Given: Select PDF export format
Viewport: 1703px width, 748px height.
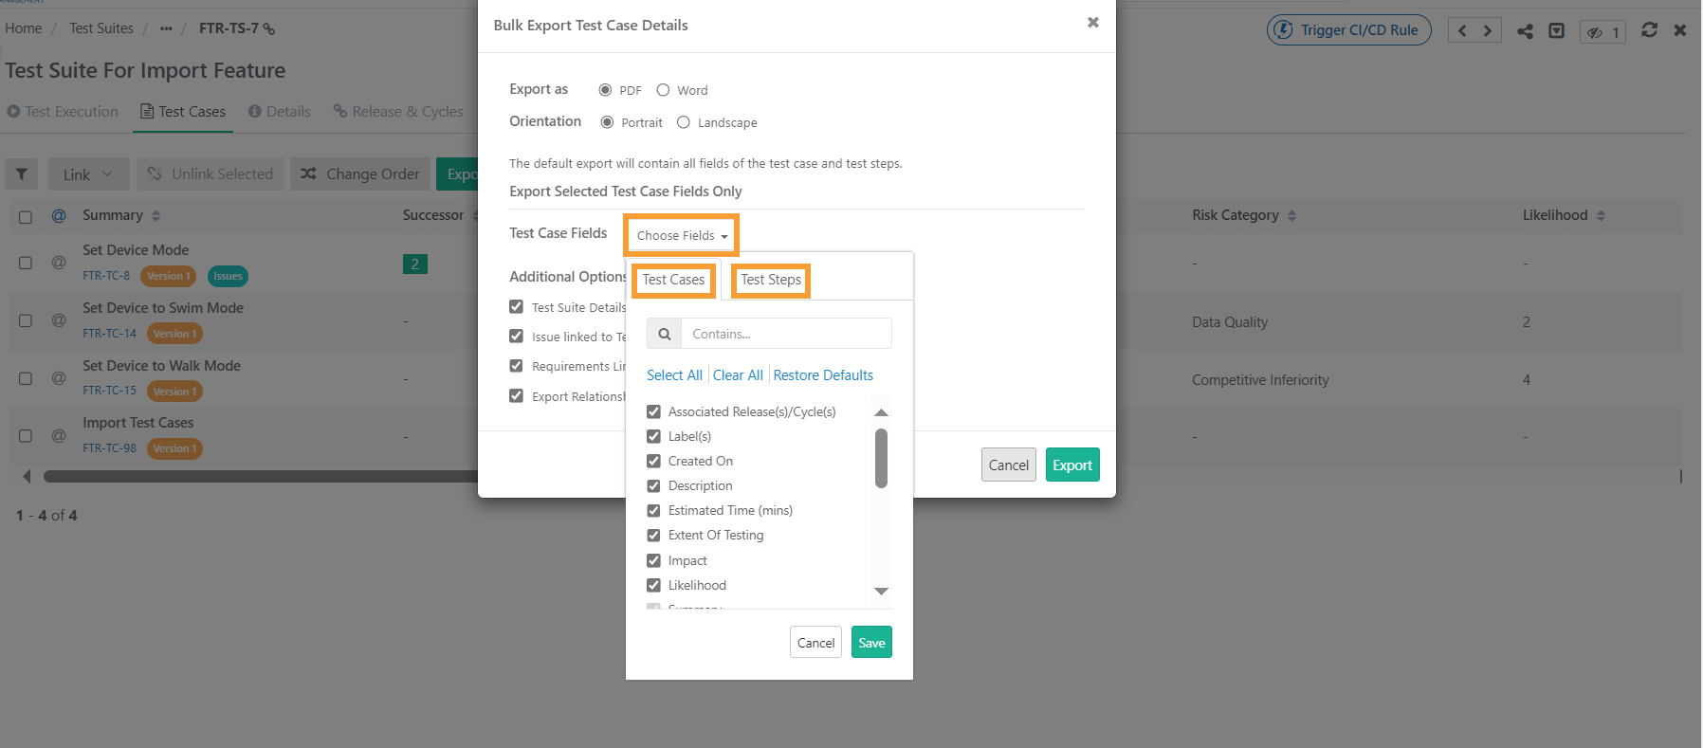Looking at the screenshot, I should pos(605,90).
